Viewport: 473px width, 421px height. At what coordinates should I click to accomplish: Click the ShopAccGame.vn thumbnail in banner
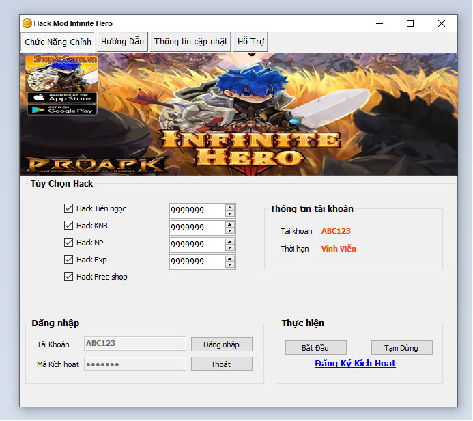(x=61, y=73)
